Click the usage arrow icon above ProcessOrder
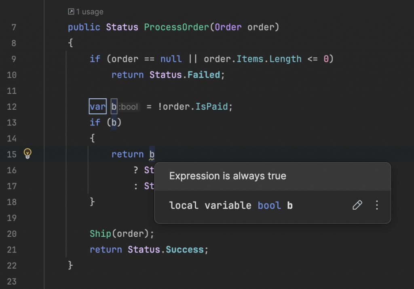The height and width of the screenshot is (289, 414). (71, 12)
